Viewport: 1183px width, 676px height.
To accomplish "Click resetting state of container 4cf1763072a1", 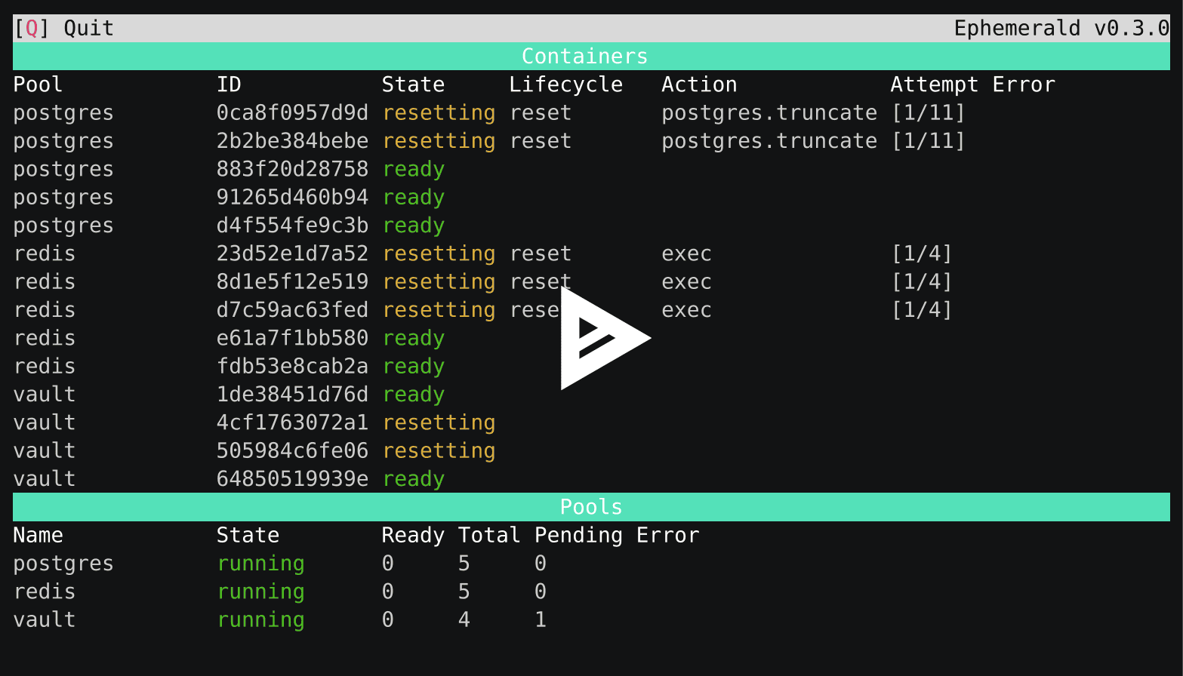I will point(439,422).
